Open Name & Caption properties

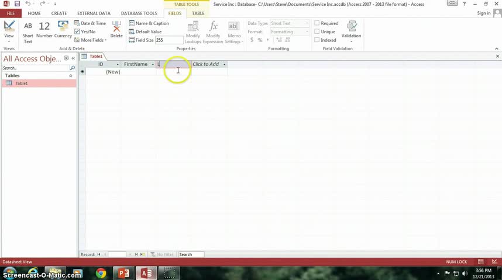(149, 23)
